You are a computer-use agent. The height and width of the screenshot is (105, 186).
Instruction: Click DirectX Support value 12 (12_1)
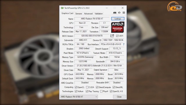click(x=117, y=49)
